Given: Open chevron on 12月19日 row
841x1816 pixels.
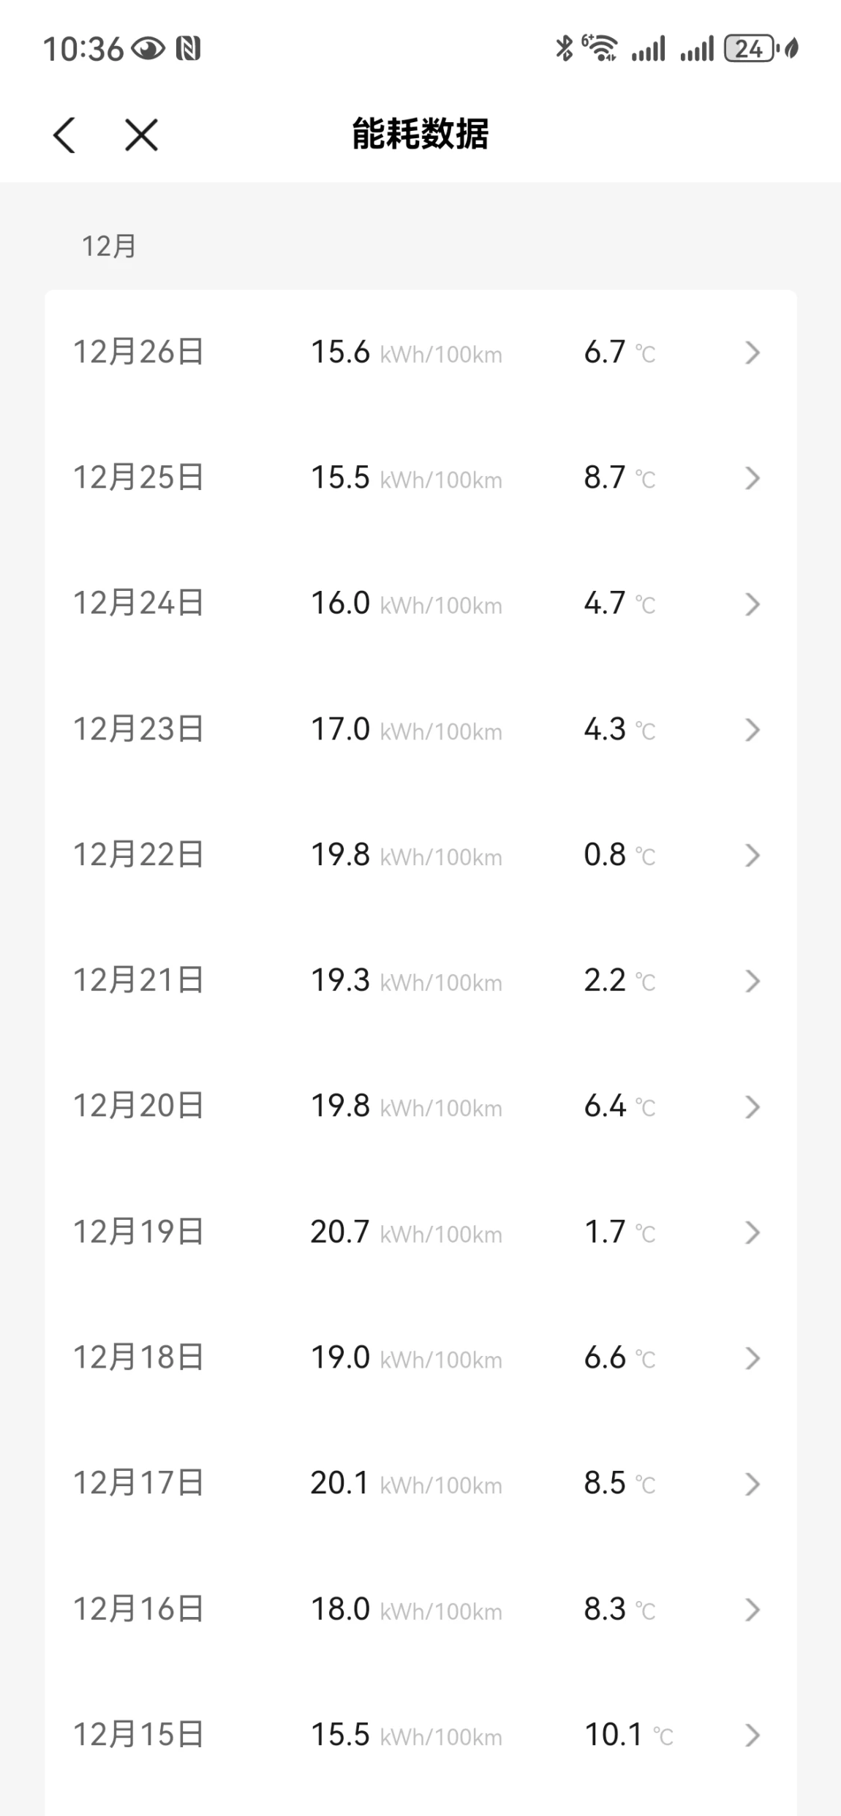Looking at the screenshot, I should (753, 1232).
